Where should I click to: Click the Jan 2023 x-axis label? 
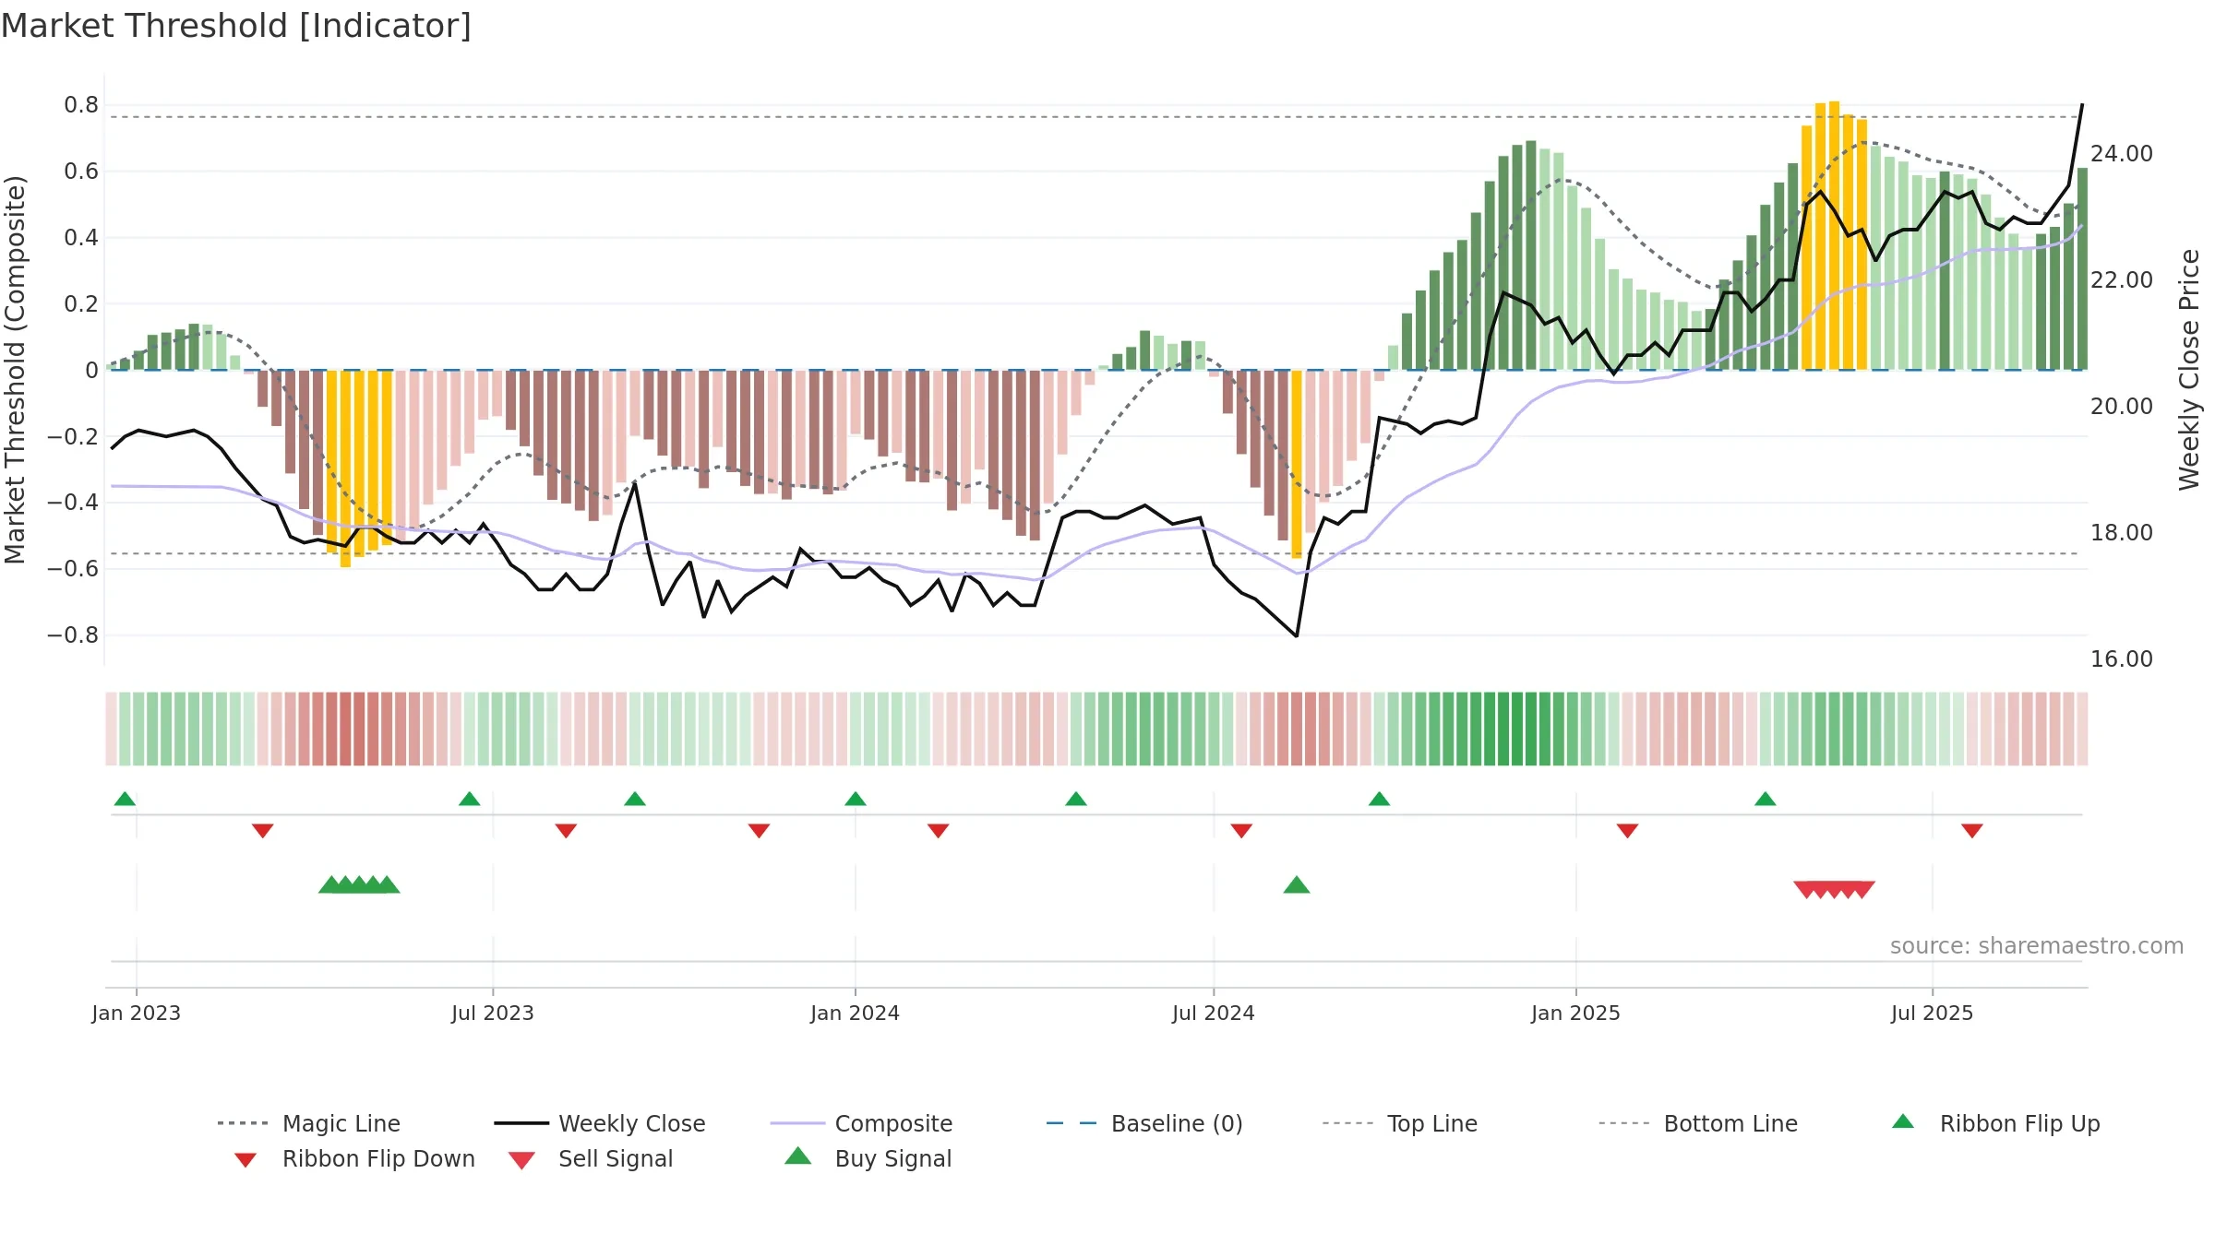pyautogui.click(x=137, y=1013)
